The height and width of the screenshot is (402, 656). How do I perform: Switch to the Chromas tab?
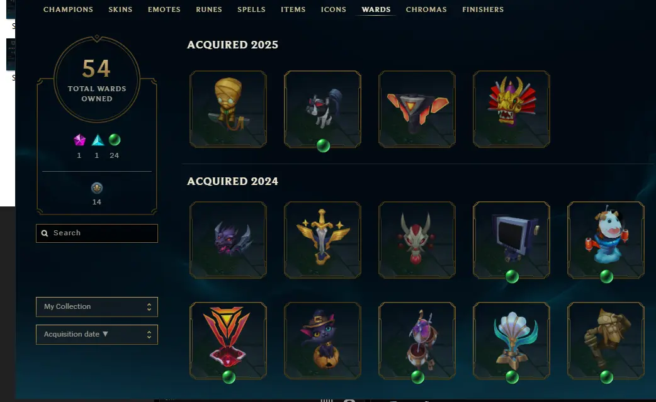tap(426, 9)
